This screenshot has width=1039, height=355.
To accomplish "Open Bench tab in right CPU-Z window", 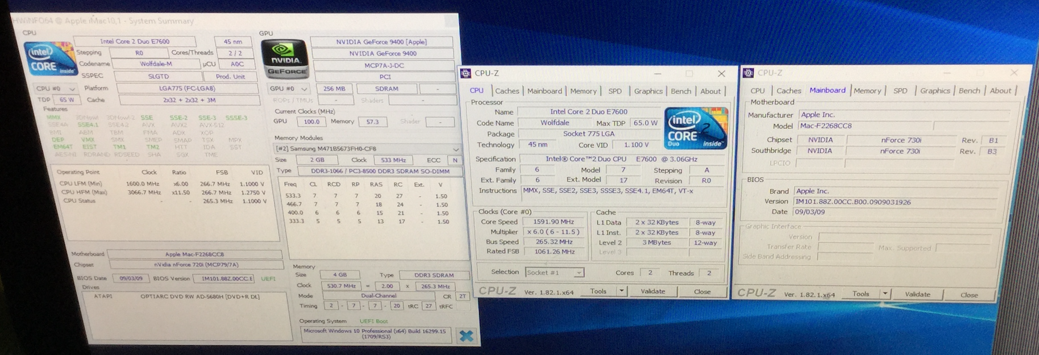I will (x=969, y=91).
